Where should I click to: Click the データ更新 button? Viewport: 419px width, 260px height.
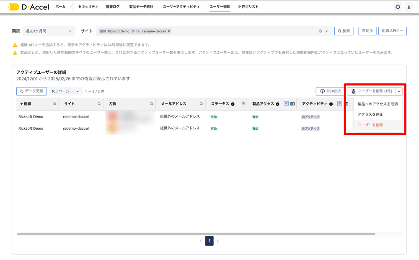pos(31,91)
